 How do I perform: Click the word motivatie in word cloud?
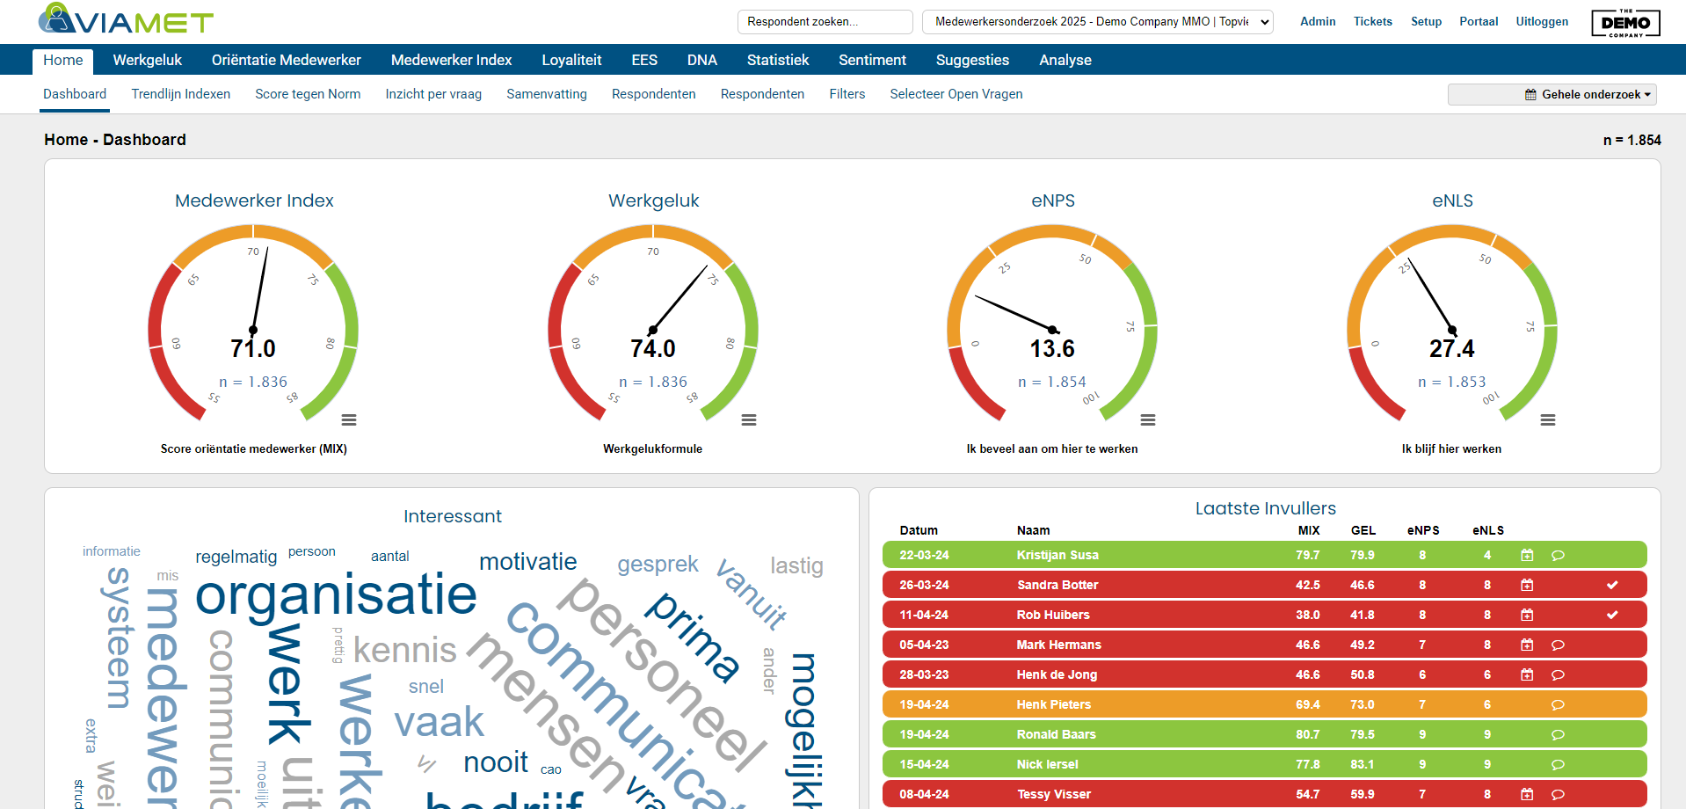tap(528, 562)
